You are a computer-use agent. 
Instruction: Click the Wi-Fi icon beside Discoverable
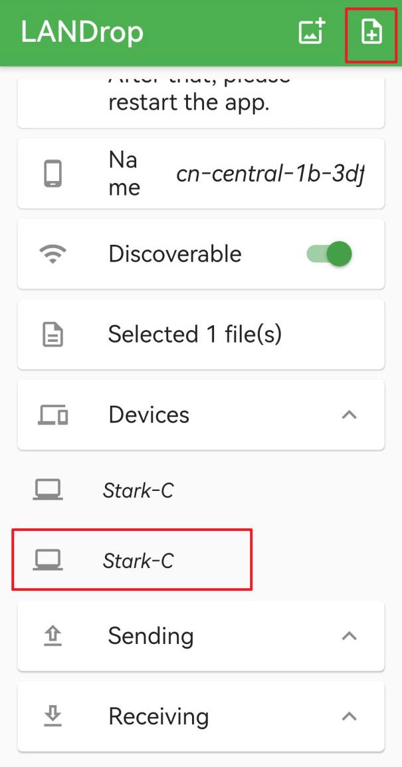tap(53, 254)
